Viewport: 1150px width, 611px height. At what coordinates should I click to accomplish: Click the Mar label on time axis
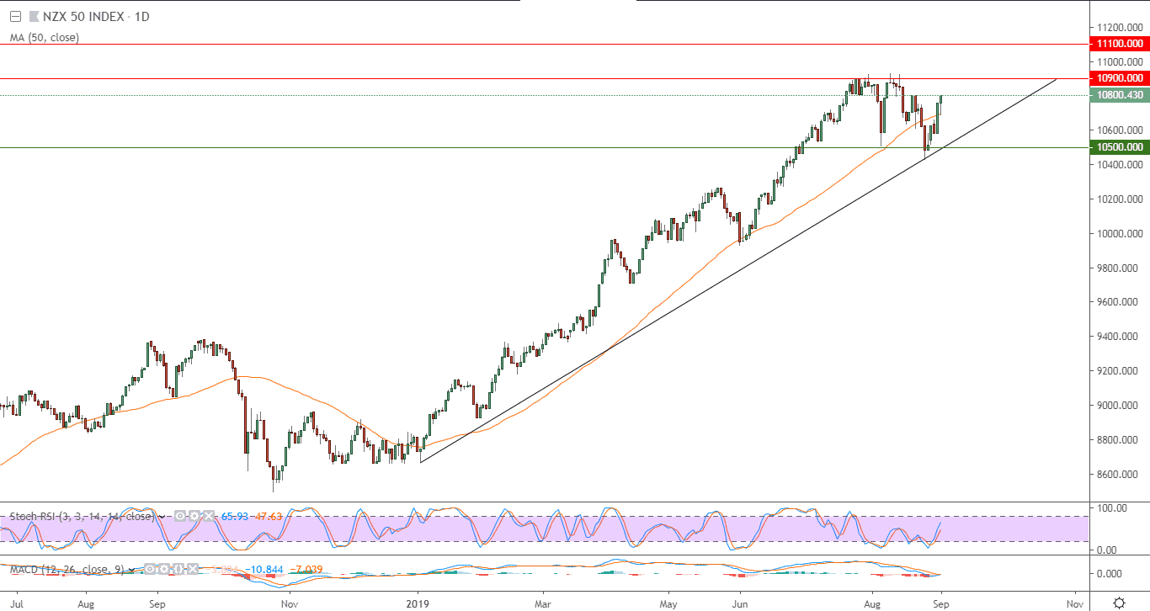[543, 603]
